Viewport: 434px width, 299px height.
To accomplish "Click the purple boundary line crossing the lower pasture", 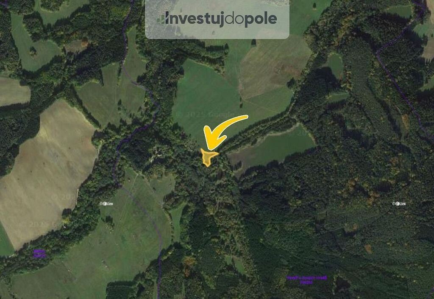I will point(150,219).
